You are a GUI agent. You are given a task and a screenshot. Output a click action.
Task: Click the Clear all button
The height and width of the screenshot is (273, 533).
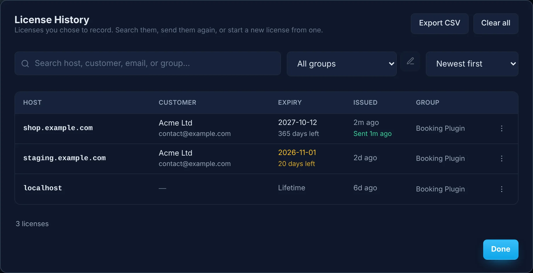496,23
